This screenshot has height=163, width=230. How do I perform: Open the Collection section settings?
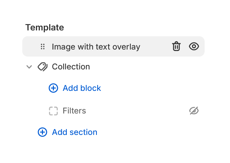(71, 67)
